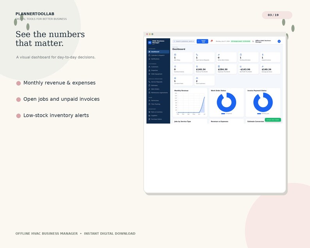Click the dollar icon on Unpaid Invoices card
The height and width of the screenshot is (248, 310).
tap(262, 55)
